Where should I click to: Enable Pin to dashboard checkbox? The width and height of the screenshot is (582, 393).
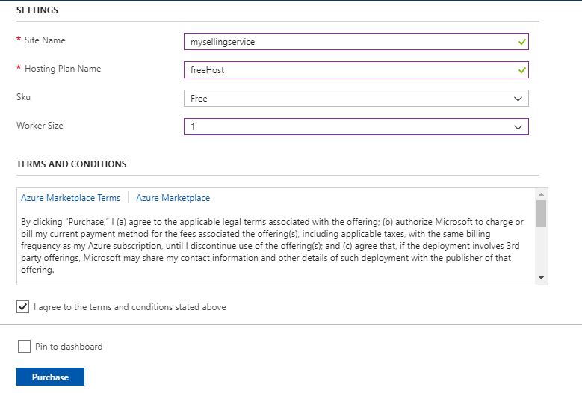click(x=24, y=346)
